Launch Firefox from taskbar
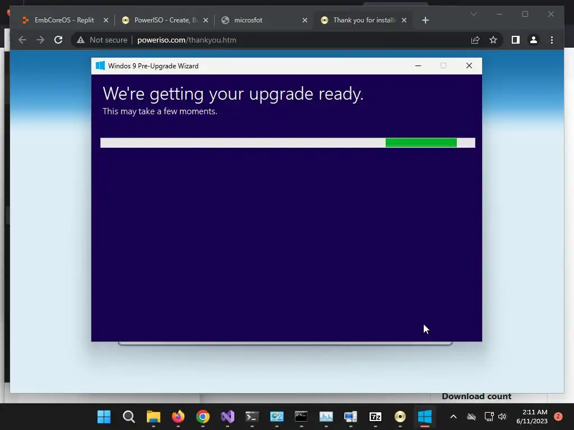The height and width of the screenshot is (430, 574). (x=178, y=417)
